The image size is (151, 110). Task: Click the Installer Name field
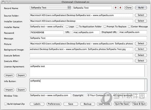tap(47, 26)
